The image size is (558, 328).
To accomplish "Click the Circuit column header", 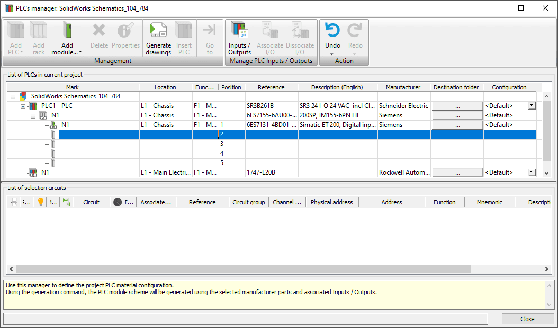I will [x=92, y=202].
